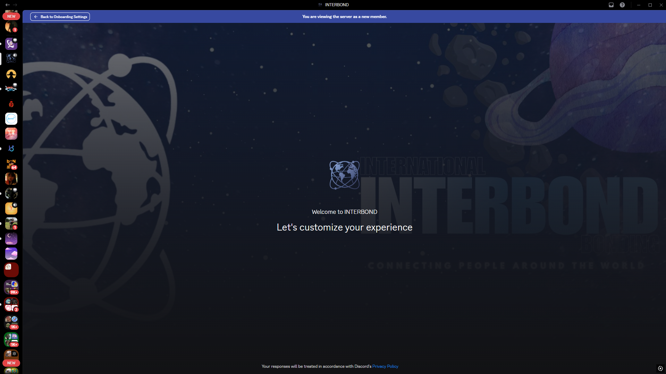Open the black cat server icon
The height and width of the screenshot is (374, 666).
[x=11, y=193]
